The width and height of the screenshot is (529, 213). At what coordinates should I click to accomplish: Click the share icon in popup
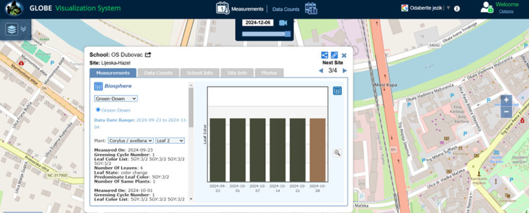click(324, 55)
